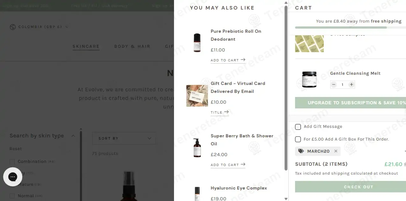
Task: Enable the Add Gift Message checkbox
Action: pos(298,127)
